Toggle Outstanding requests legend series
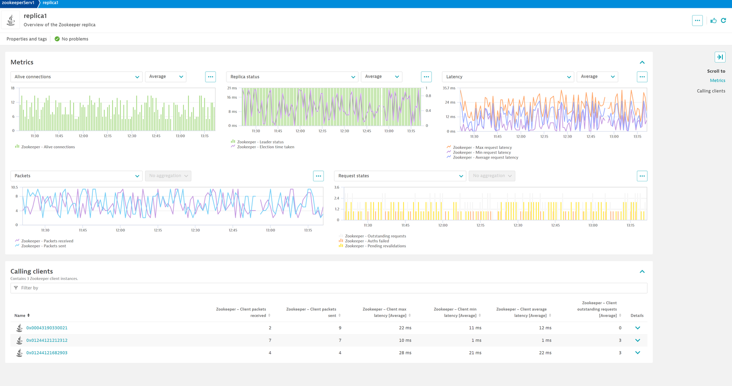The width and height of the screenshot is (732, 386). [x=372, y=236]
